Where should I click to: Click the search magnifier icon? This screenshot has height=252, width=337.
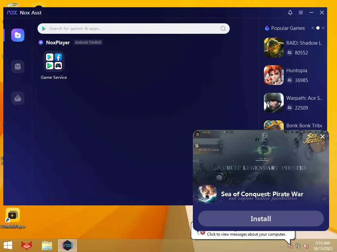(223, 29)
